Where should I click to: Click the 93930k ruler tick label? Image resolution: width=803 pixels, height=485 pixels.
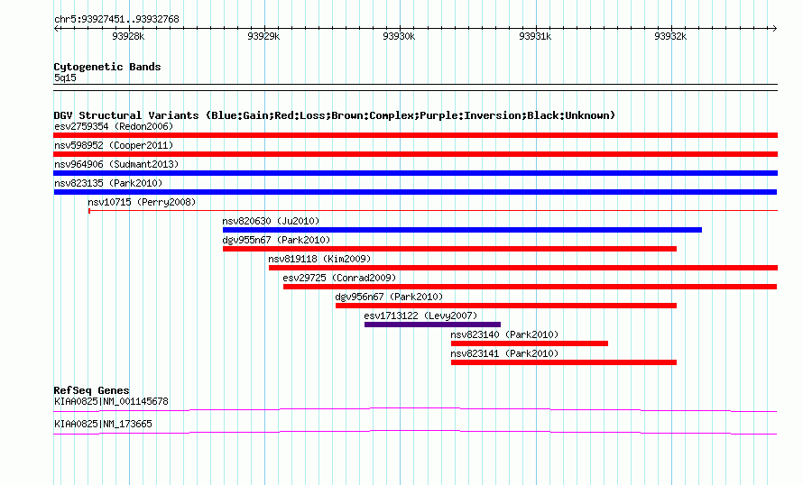(399, 36)
